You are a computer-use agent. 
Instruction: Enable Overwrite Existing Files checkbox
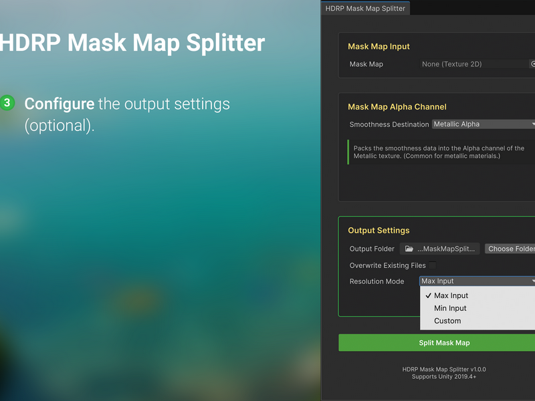[432, 265]
